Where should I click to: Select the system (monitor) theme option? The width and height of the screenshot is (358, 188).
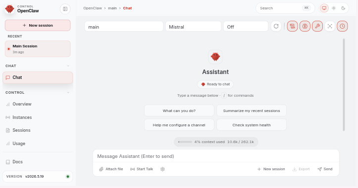tap(324, 8)
